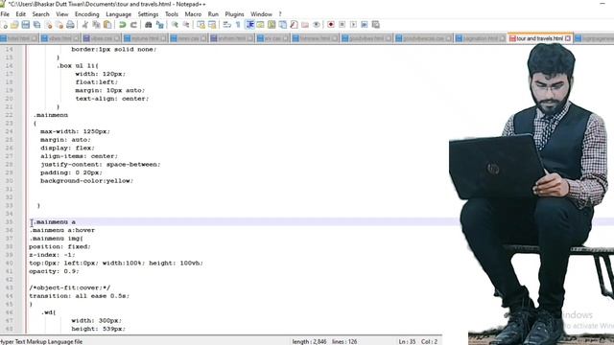Toggle Show All Characters pilcrow icon
Viewport: 614px width, 345px height.
238,25
